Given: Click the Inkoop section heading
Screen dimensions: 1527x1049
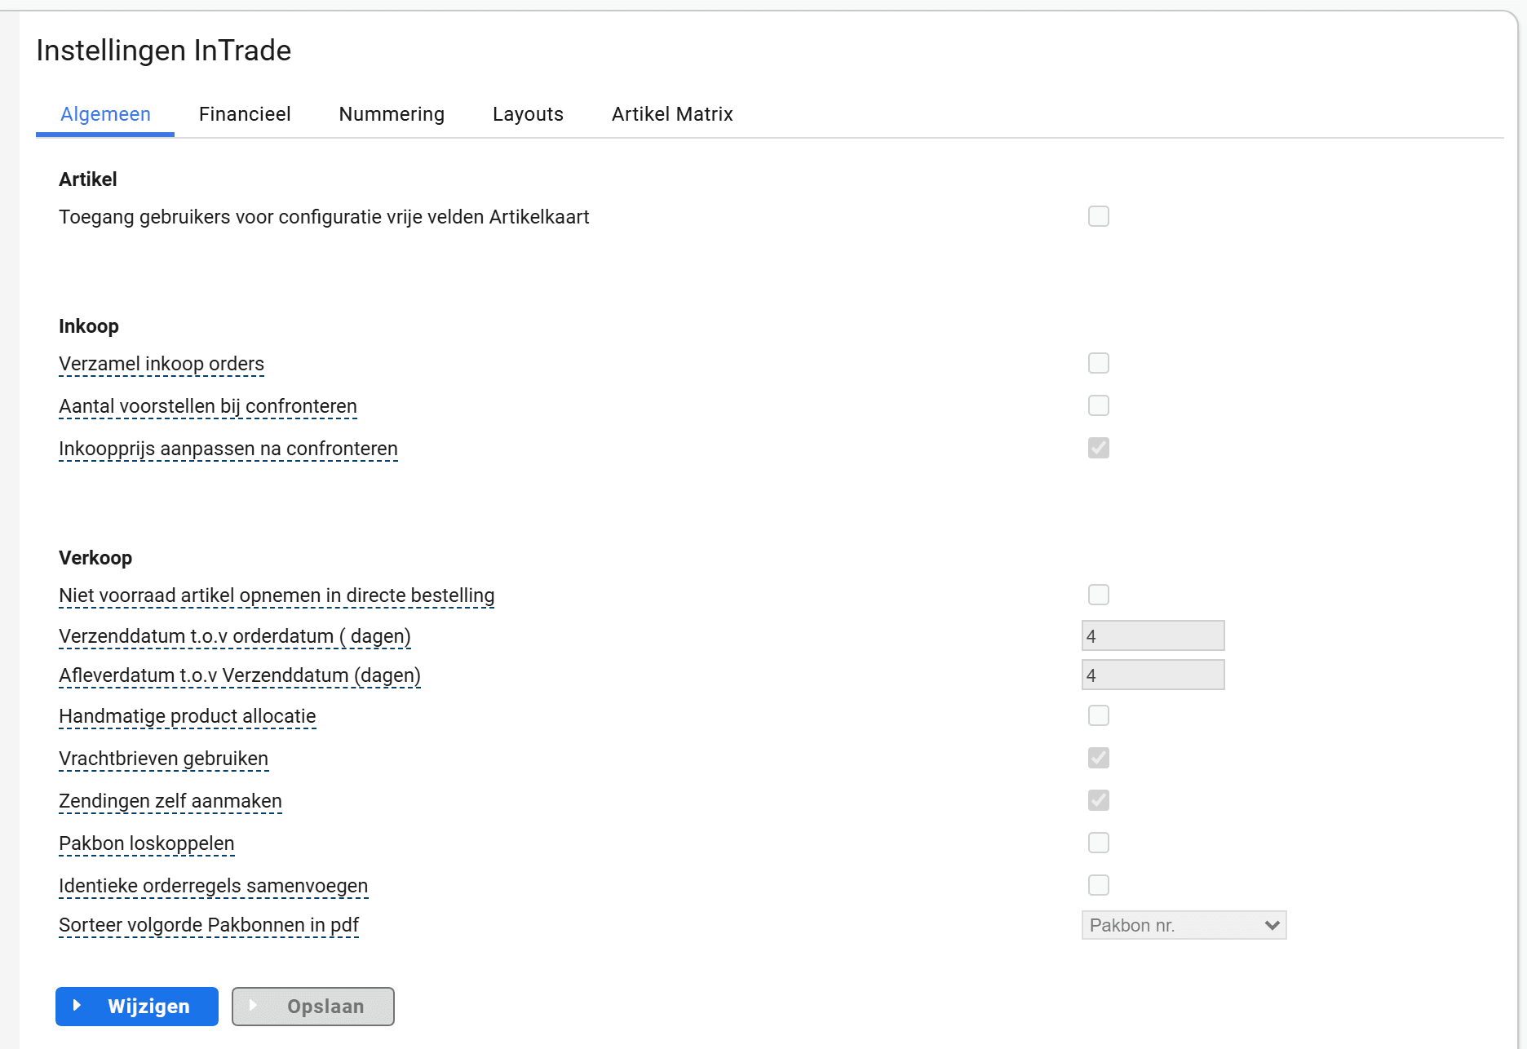Looking at the screenshot, I should [89, 326].
